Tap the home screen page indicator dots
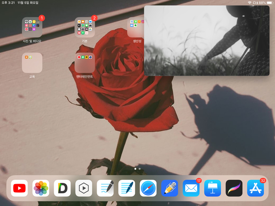Viewport: 275px width, 206px height. [137, 169]
